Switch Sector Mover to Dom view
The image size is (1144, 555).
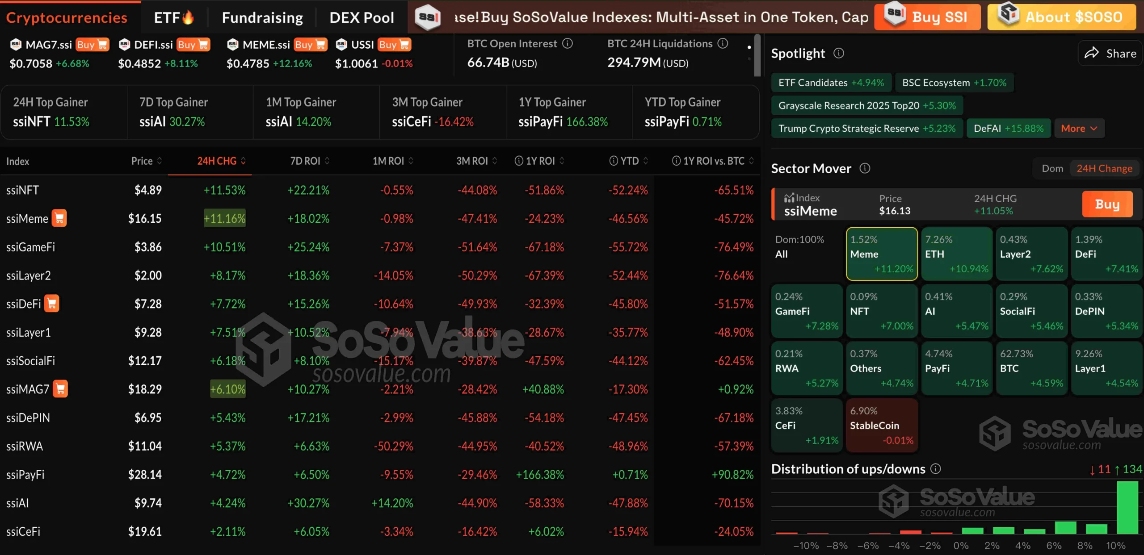pyautogui.click(x=1052, y=168)
